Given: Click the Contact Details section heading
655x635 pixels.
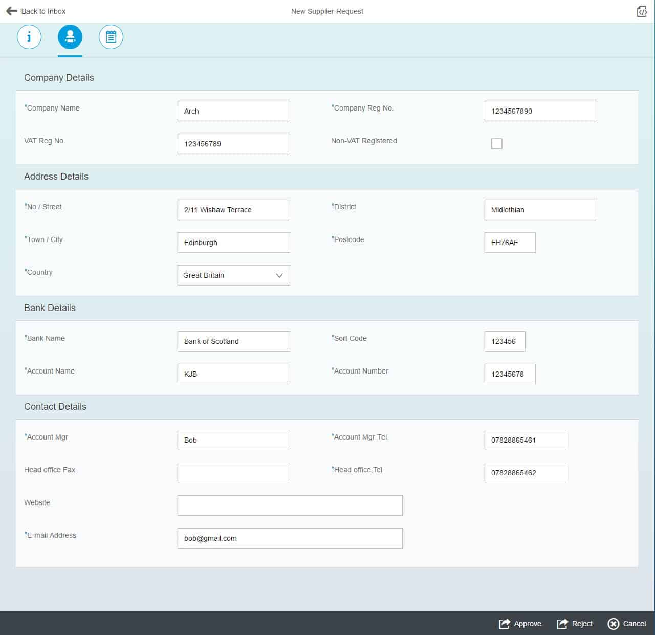Looking at the screenshot, I should pos(55,407).
